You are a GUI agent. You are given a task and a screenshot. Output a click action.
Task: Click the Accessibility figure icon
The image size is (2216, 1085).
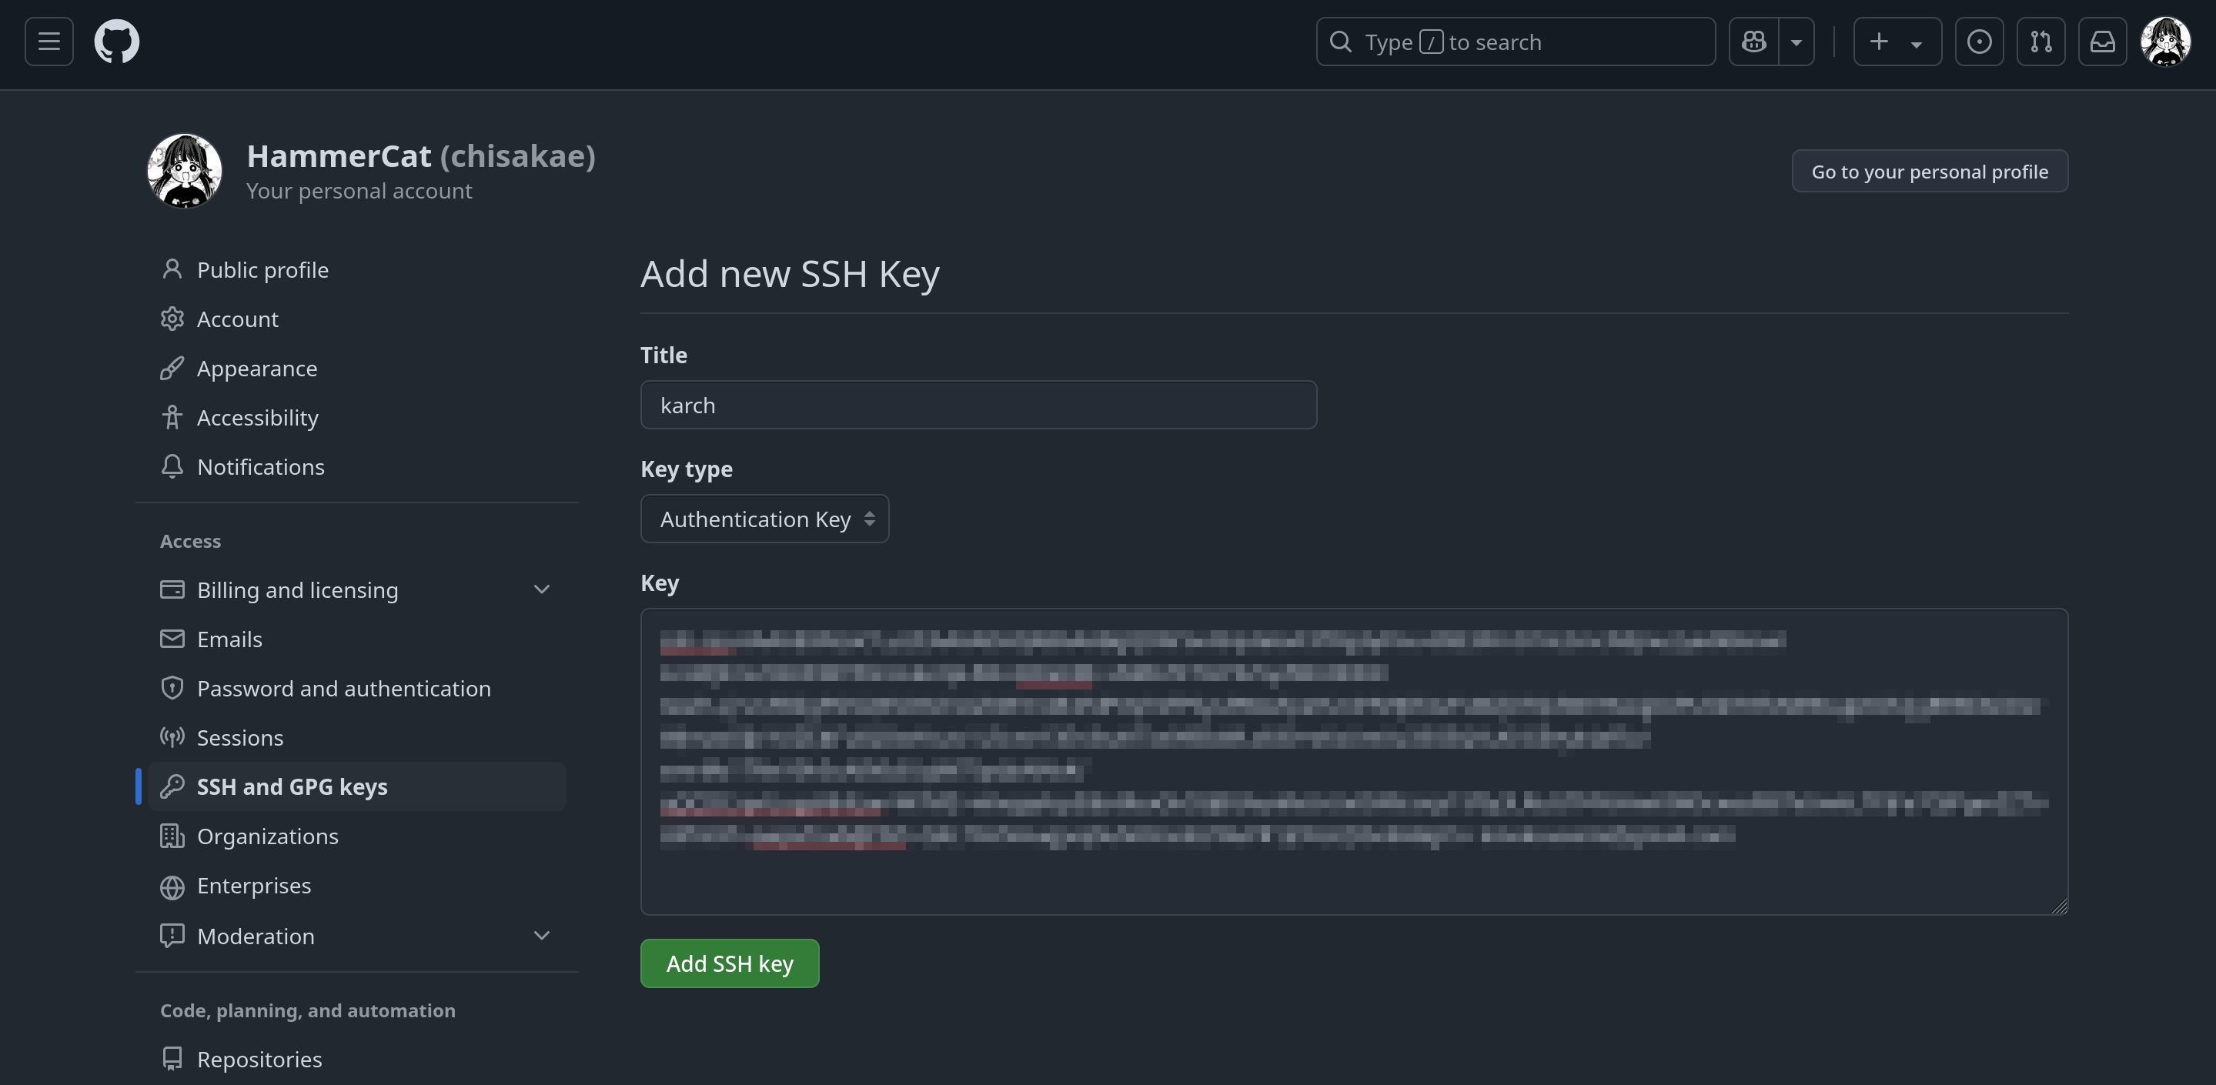[x=172, y=417]
